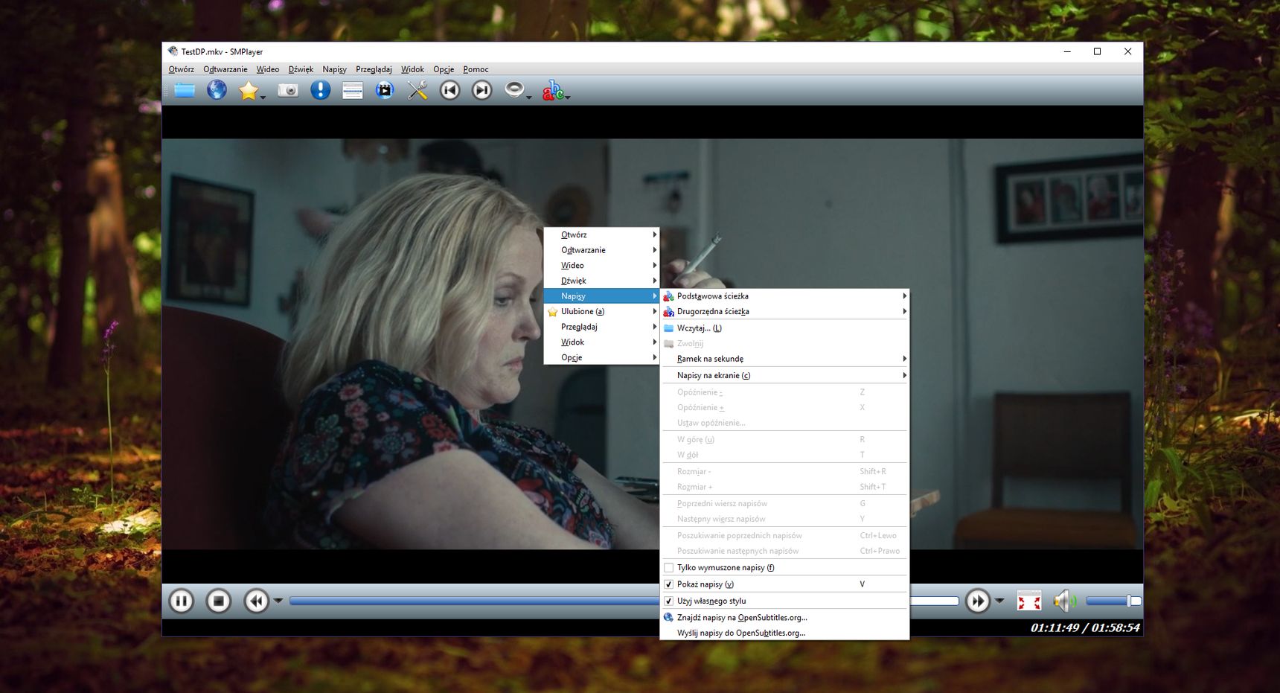
Task: Stop playback with the stop button
Action: coord(219,601)
